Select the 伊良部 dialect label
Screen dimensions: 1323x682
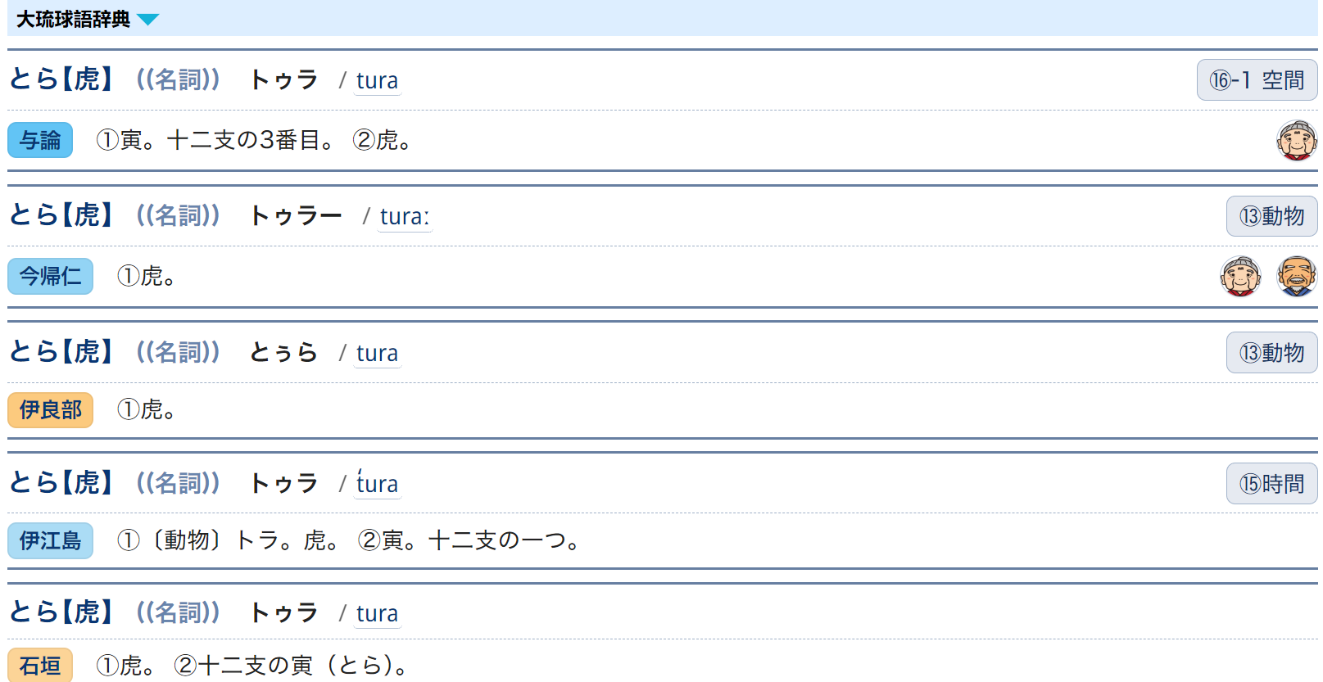coord(50,409)
